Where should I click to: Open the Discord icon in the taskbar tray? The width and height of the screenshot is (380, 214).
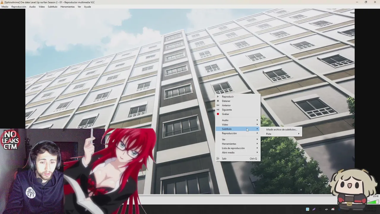pyautogui.click(x=333, y=209)
